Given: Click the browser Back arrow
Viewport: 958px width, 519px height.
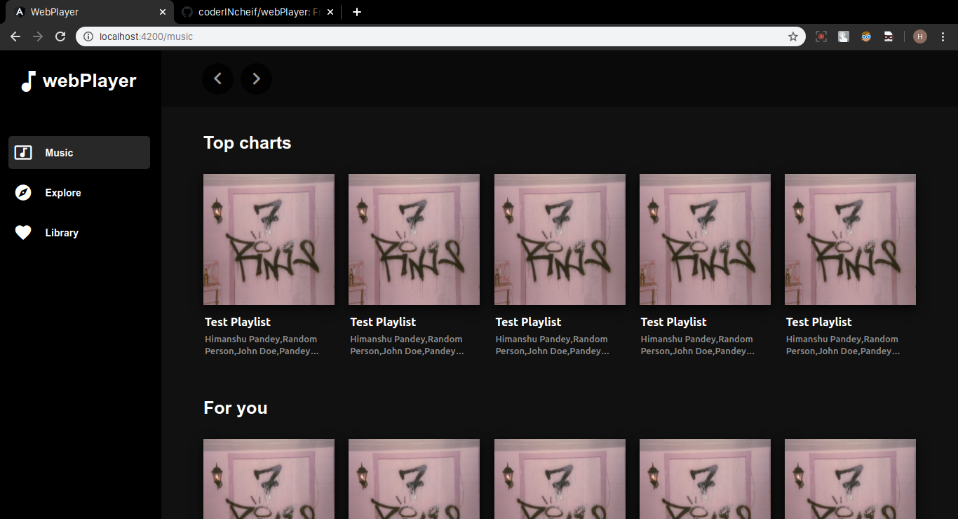Looking at the screenshot, I should click(15, 36).
